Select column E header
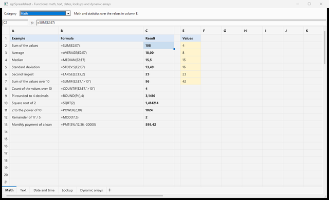Viewport: 329px width, 200px height. 191,31
